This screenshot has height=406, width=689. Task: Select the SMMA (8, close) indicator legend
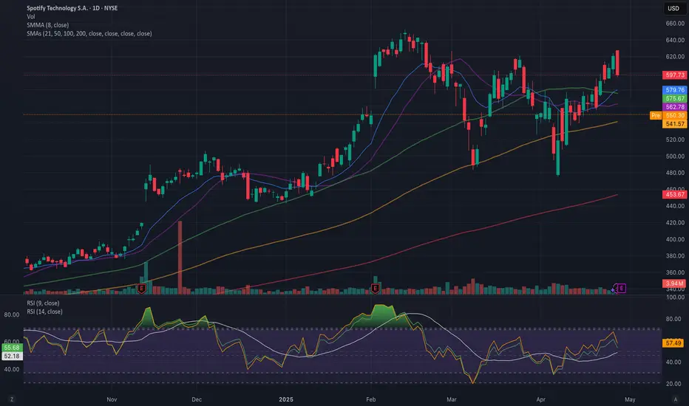(47, 25)
